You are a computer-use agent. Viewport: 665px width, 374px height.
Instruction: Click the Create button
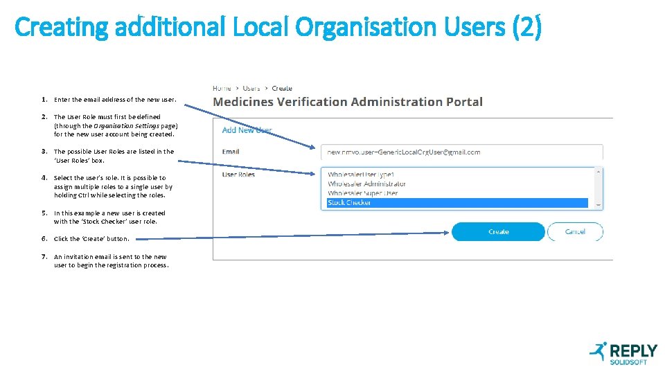tap(498, 232)
